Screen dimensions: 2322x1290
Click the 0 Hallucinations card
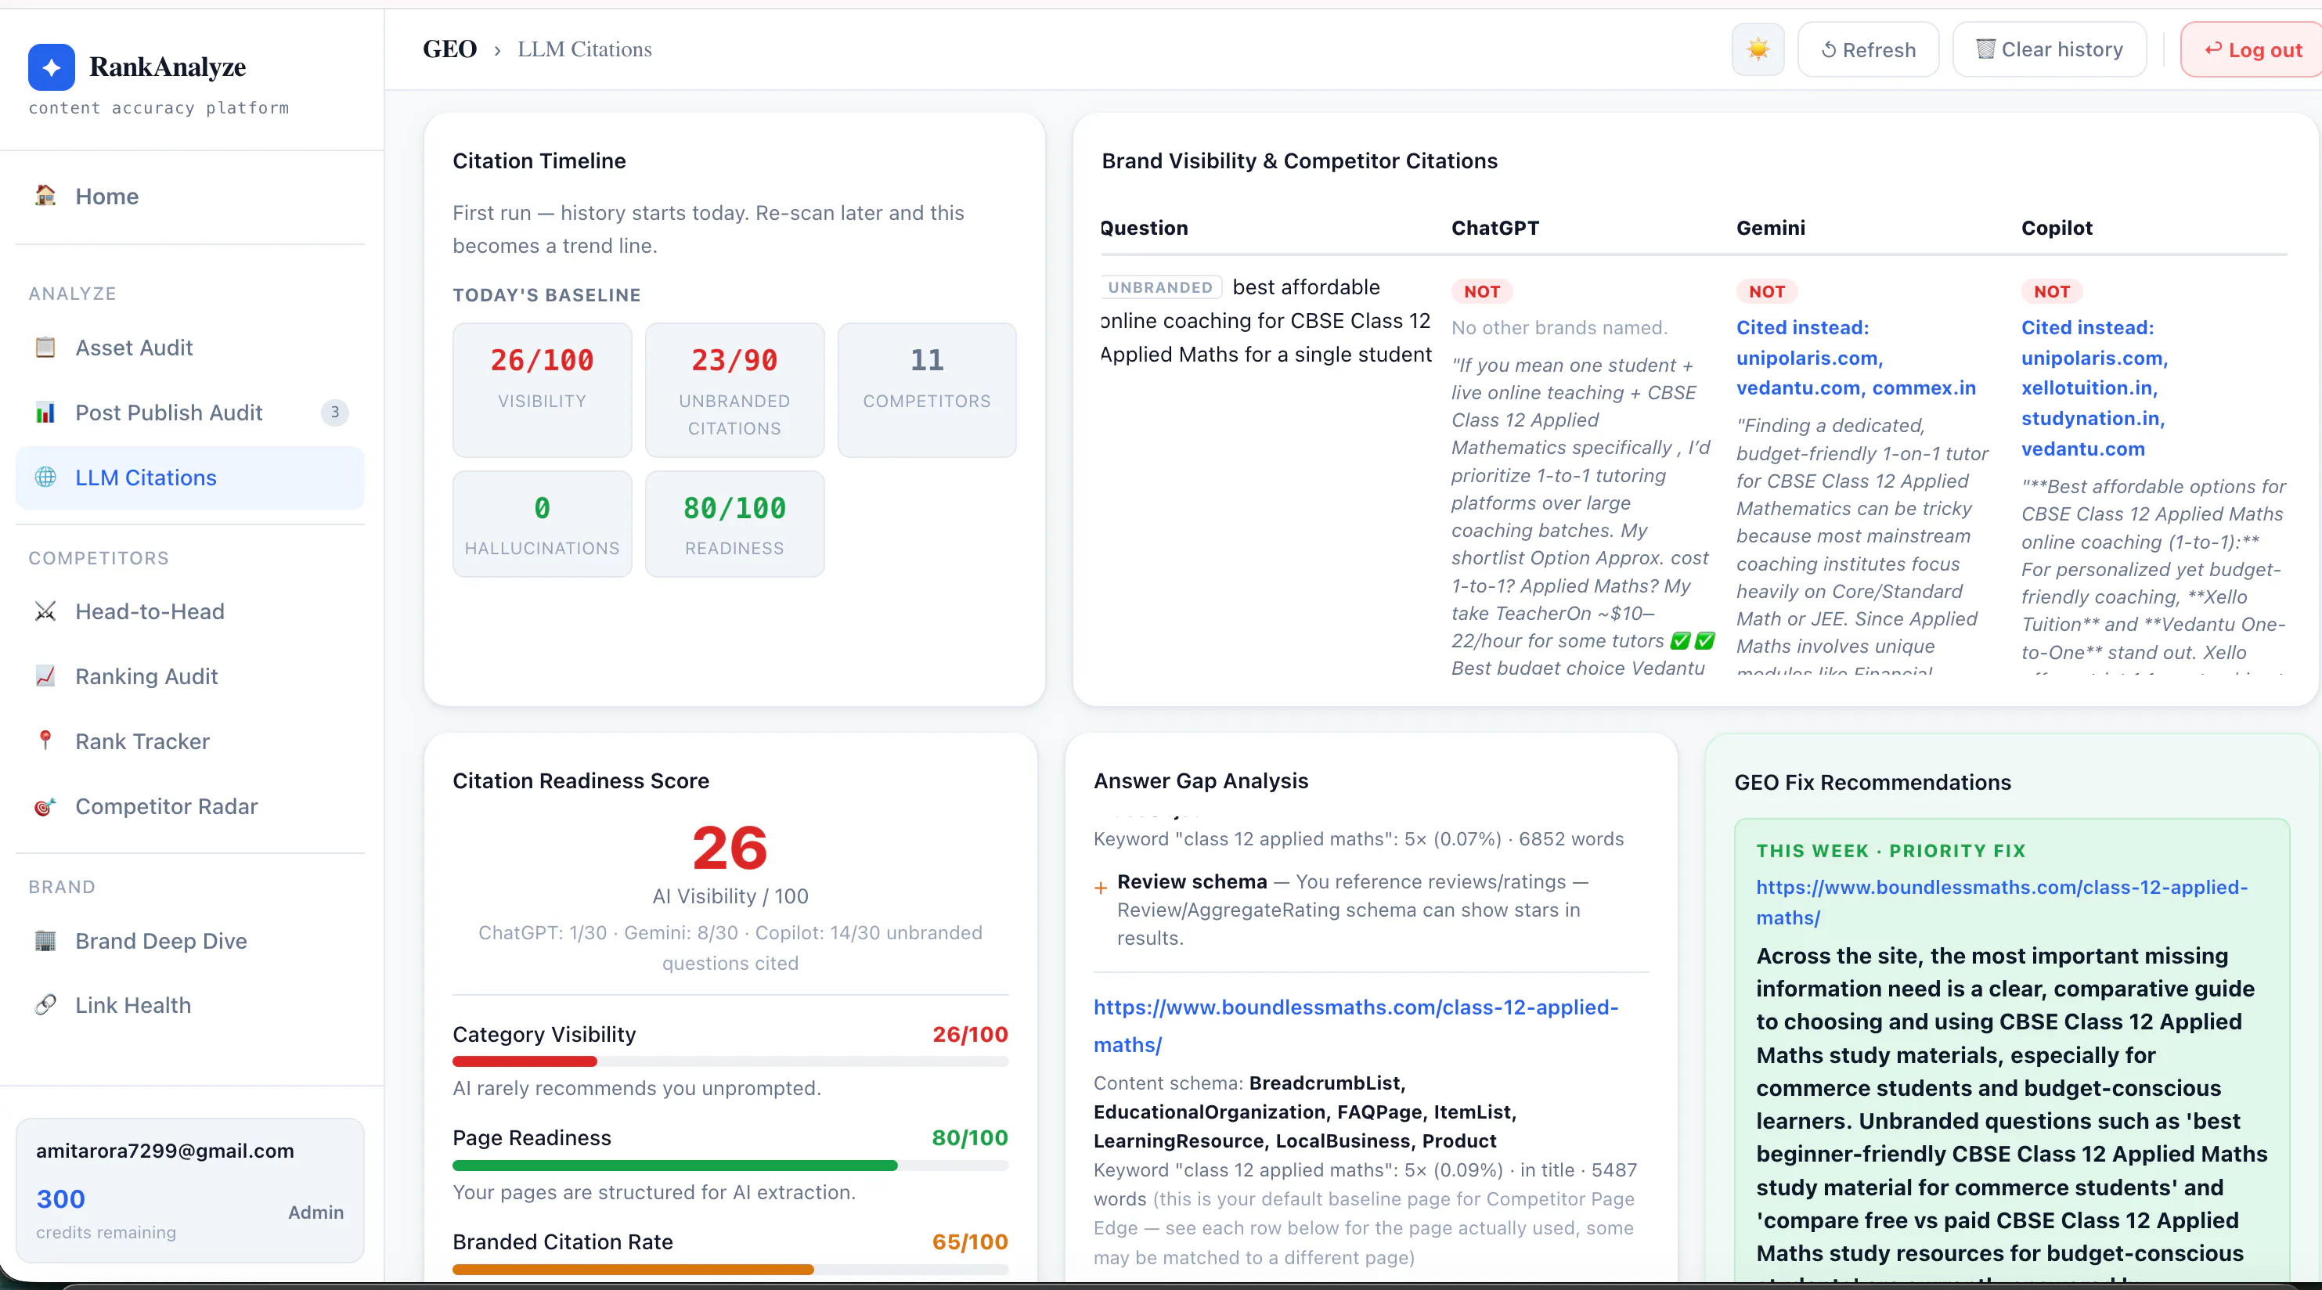click(x=542, y=524)
